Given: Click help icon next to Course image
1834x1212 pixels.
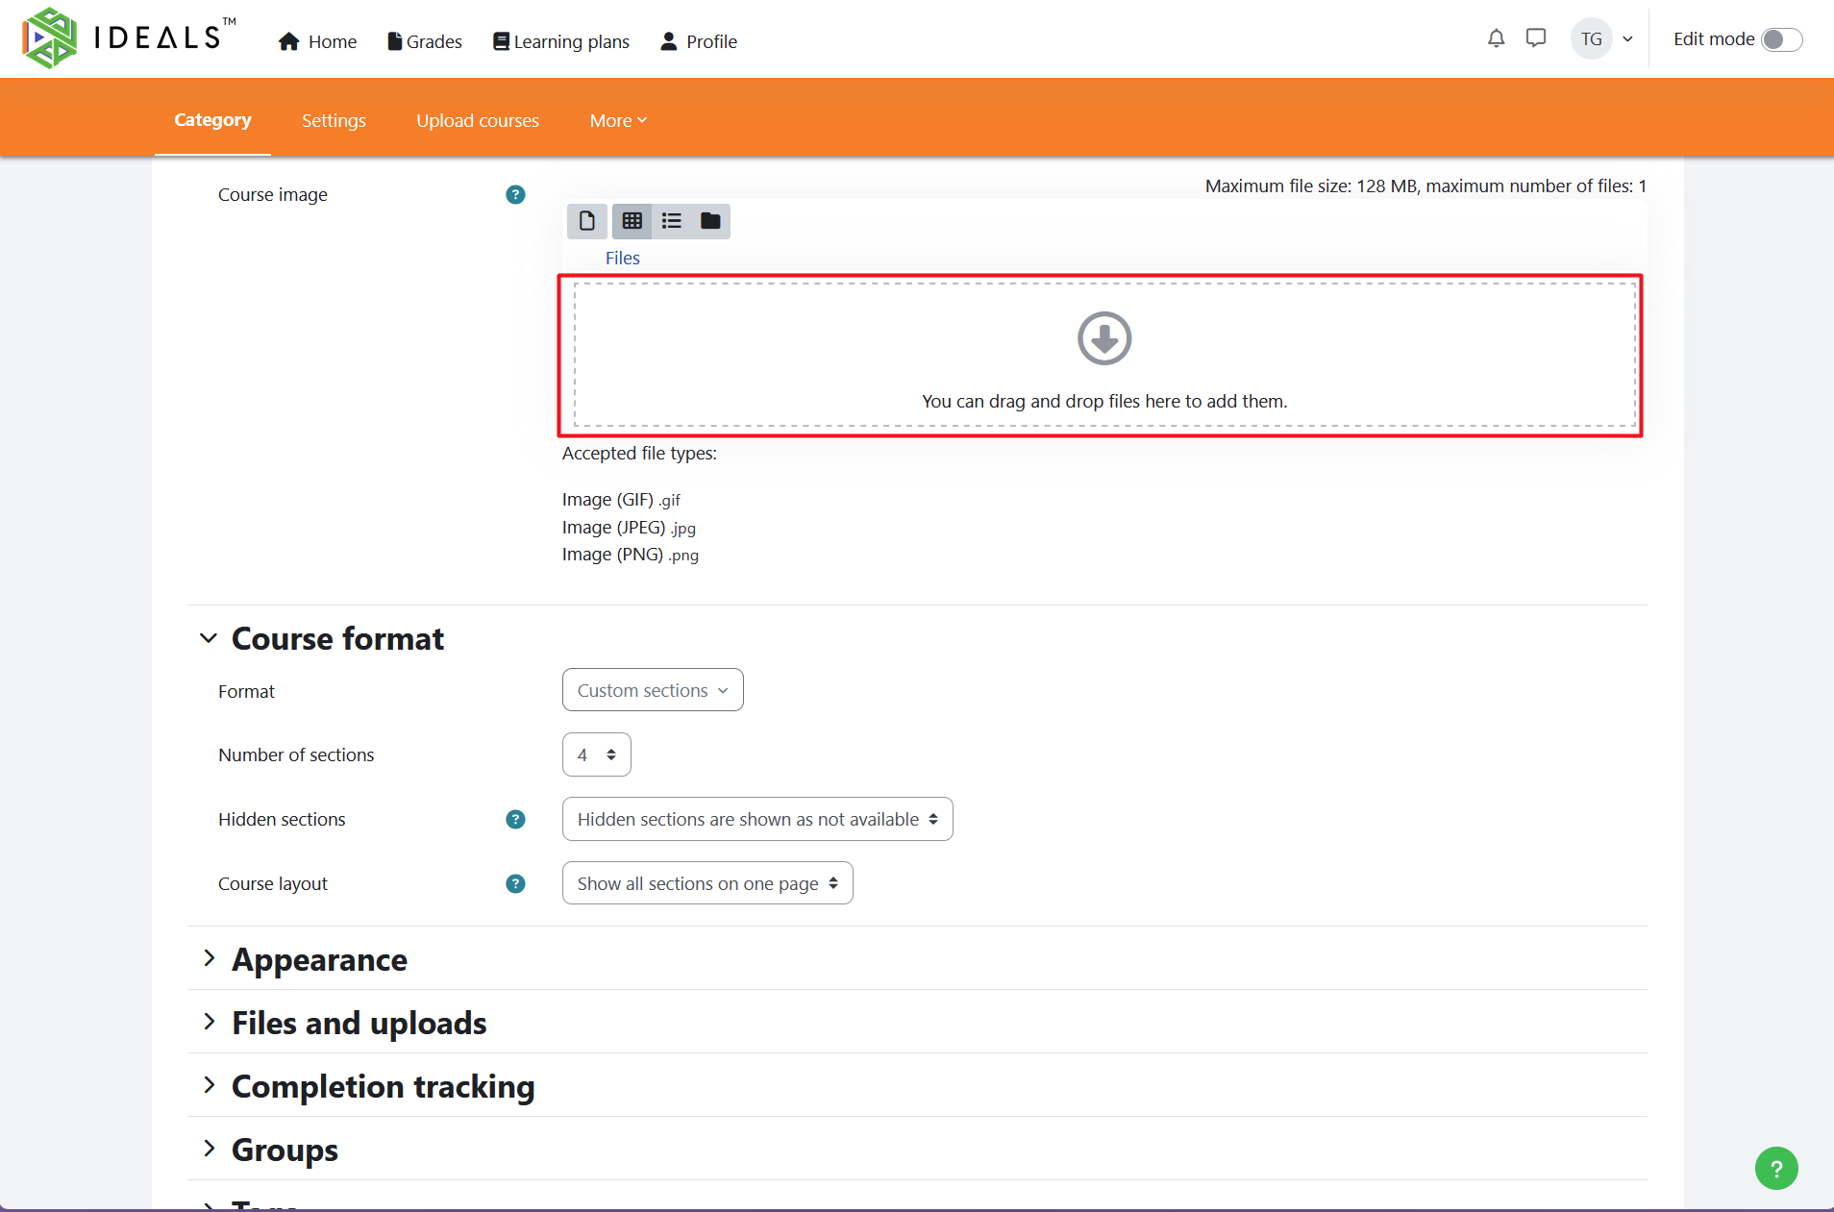Looking at the screenshot, I should pyautogui.click(x=515, y=195).
